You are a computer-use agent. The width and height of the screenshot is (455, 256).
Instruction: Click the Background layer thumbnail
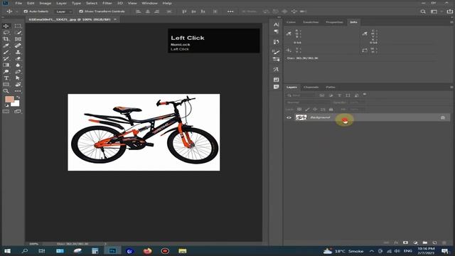(301, 117)
